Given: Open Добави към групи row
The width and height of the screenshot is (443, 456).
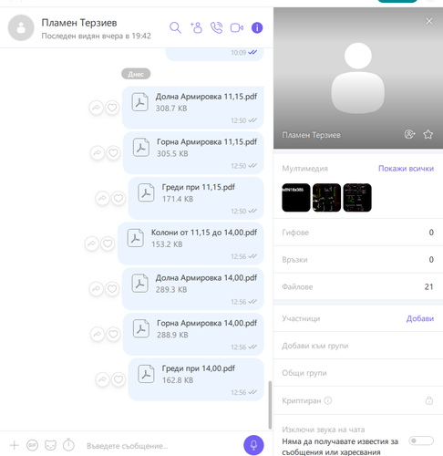Looking at the screenshot, I should coord(358,346).
